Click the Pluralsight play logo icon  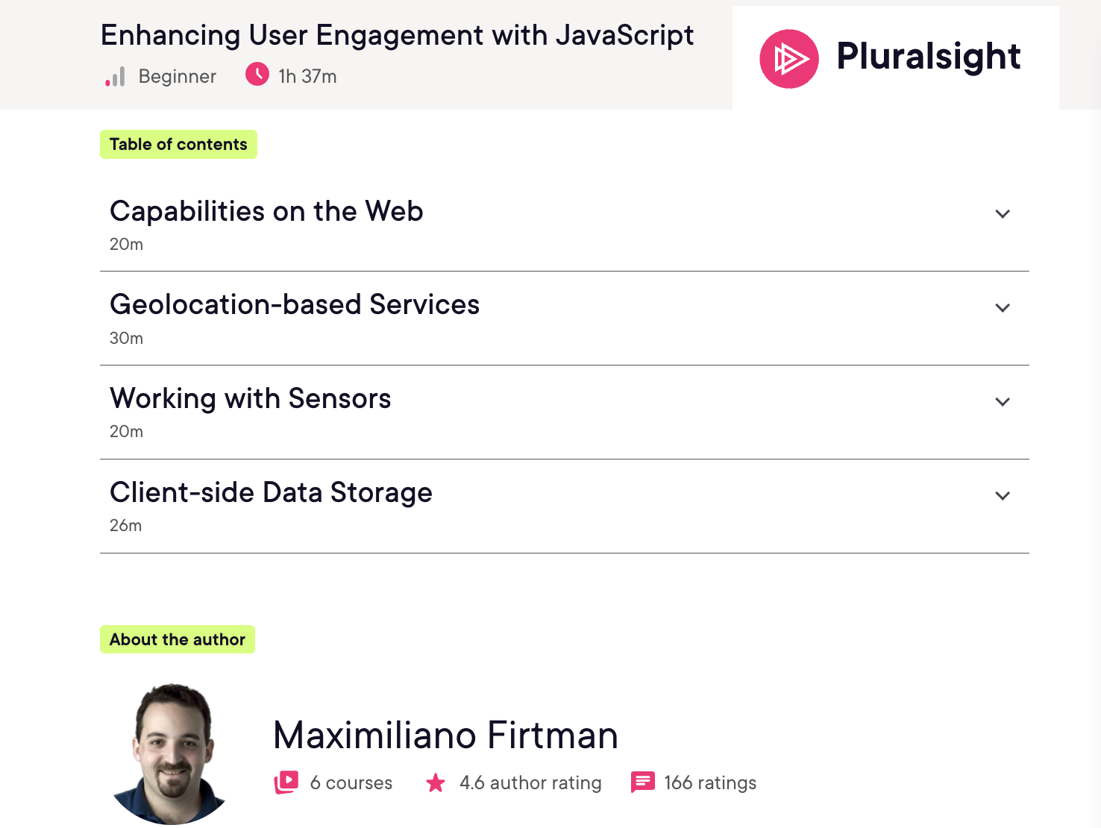(788, 59)
